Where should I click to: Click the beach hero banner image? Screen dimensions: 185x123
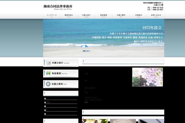pyautogui.click(x=104, y=38)
